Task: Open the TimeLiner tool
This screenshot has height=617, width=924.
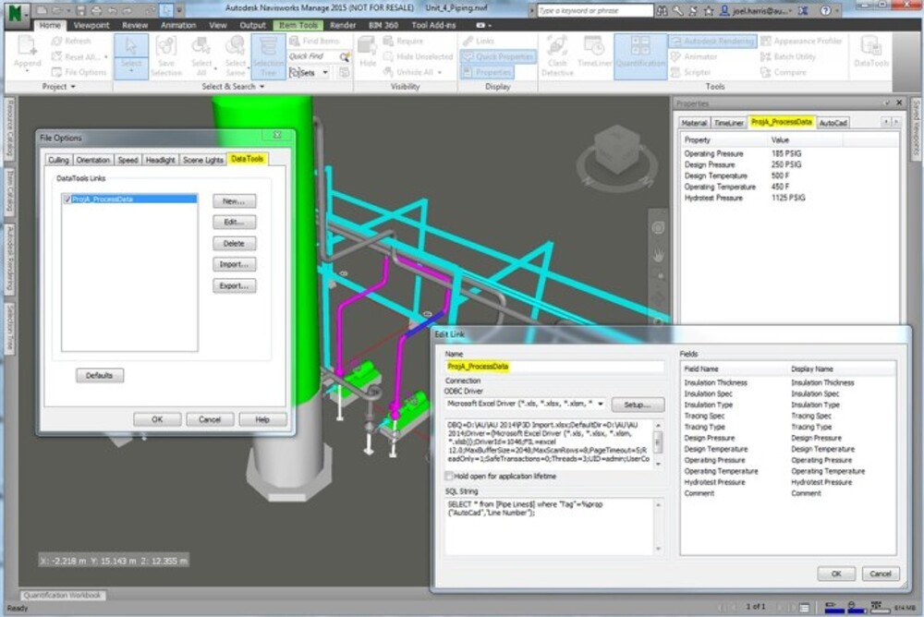Action: [x=594, y=53]
